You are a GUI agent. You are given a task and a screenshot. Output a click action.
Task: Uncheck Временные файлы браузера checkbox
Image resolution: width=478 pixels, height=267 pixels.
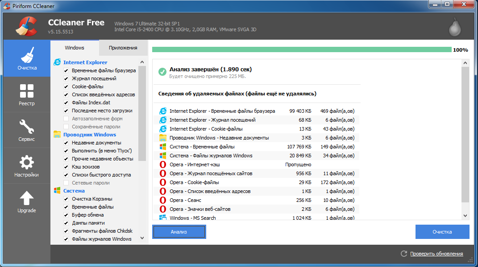66,70
